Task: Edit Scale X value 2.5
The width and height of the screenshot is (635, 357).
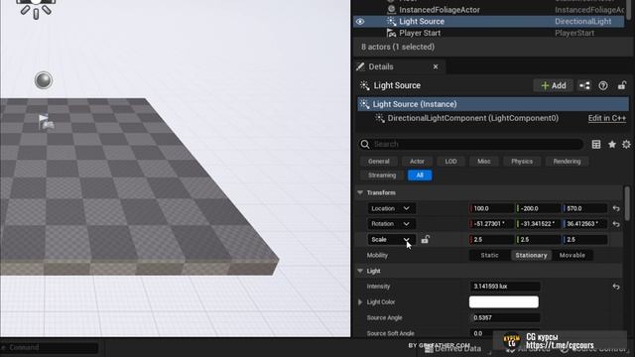Action: [x=491, y=240]
